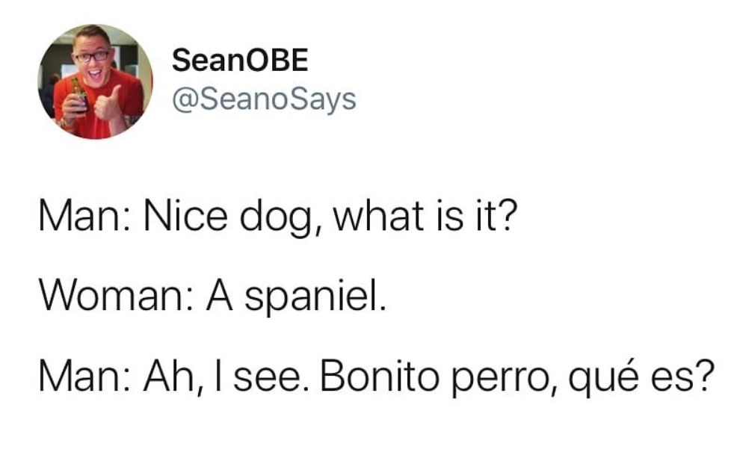This screenshot has width=743, height=452.
Task: Click the word 'spaniel' in the tweet
Action: 312,297
